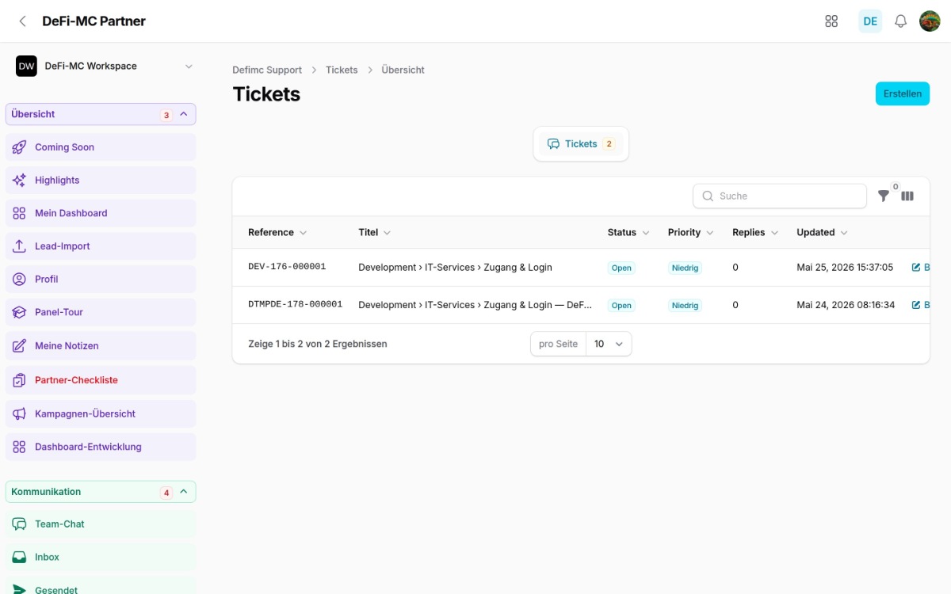Click the edit icon in the DEV-176-000001 row
The image size is (951, 594).
point(916,268)
